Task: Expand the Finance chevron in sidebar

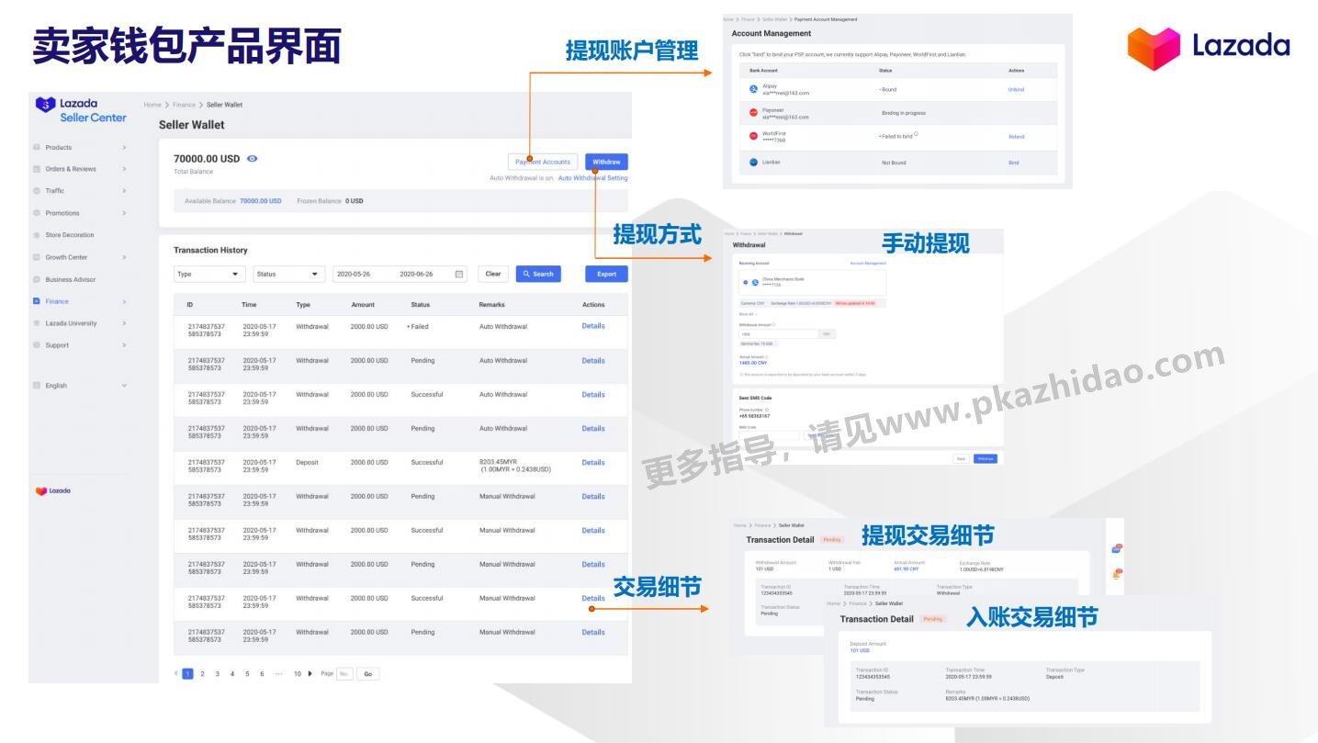Action: click(124, 301)
